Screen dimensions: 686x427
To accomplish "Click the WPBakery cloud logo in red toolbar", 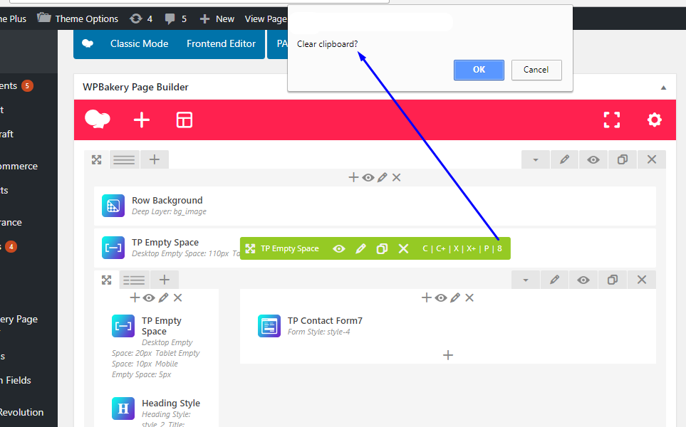I will [97, 120].
